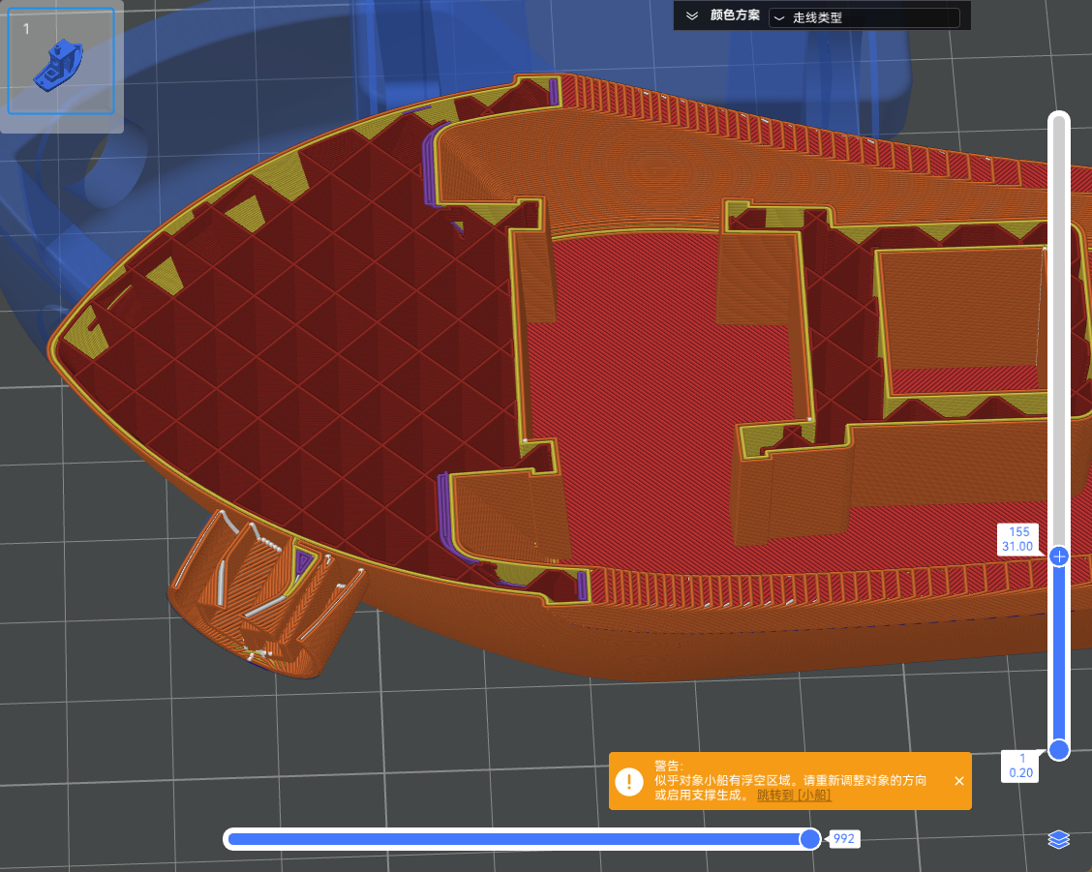Click the horizontal move slider handle
This screenshot has width=1092, height=872.
pos(809,839)
